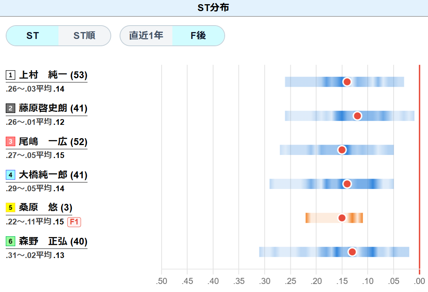Screen dimensions: 428x292
Task: Open racer 尾嶋 一広 (52) link
Action: pyautogui.click(x=53, y=142)
